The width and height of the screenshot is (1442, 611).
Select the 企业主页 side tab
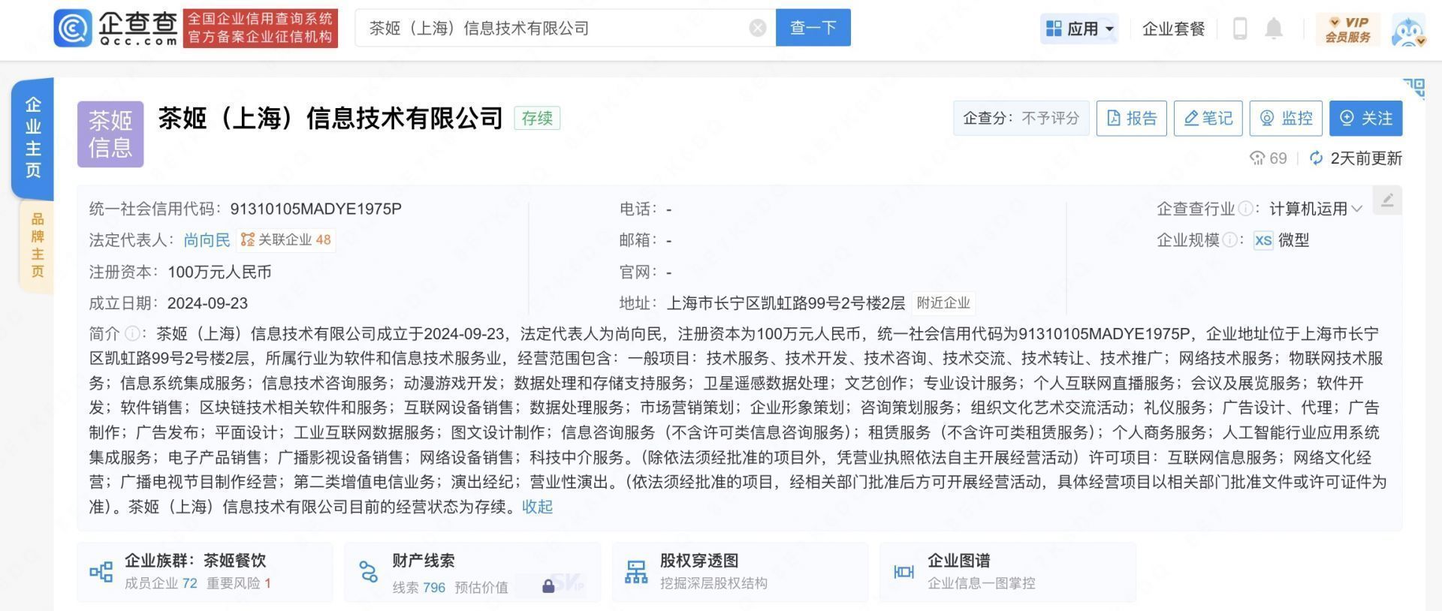33,137
